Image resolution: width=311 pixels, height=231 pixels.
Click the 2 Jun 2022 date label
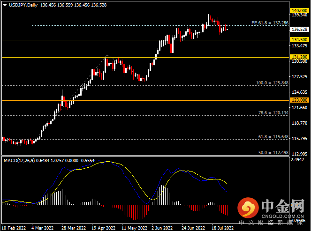click(162, 228)
